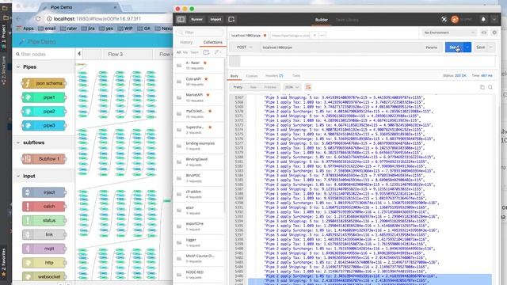Open the myCollect... collection
This screenshot has height=285, width=507.
click(x=199, y=113)
